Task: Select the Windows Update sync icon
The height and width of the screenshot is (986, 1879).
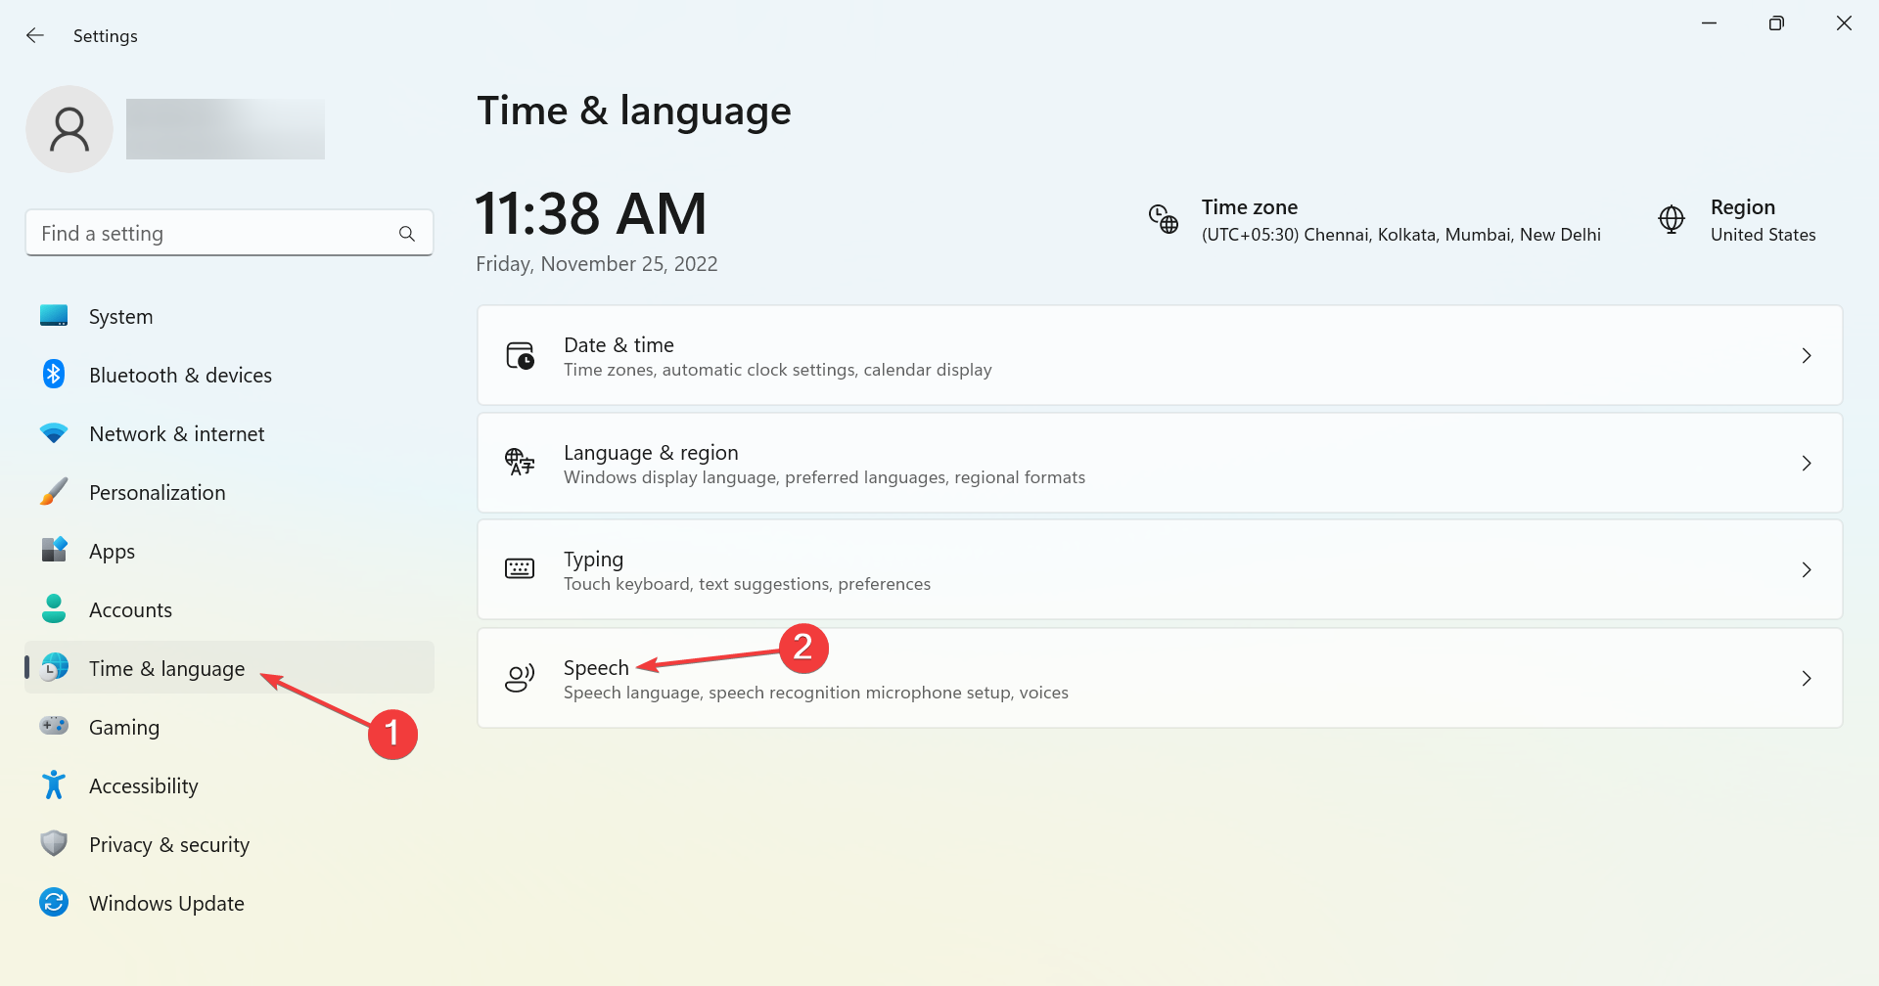Action: coord(54,902)
